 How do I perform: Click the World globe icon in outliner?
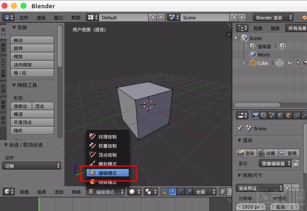click(x=253, y=54)
